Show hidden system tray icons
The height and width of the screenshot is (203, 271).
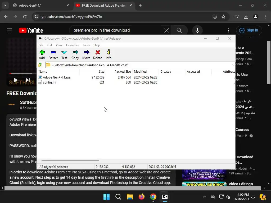click(x=205, y=197)
